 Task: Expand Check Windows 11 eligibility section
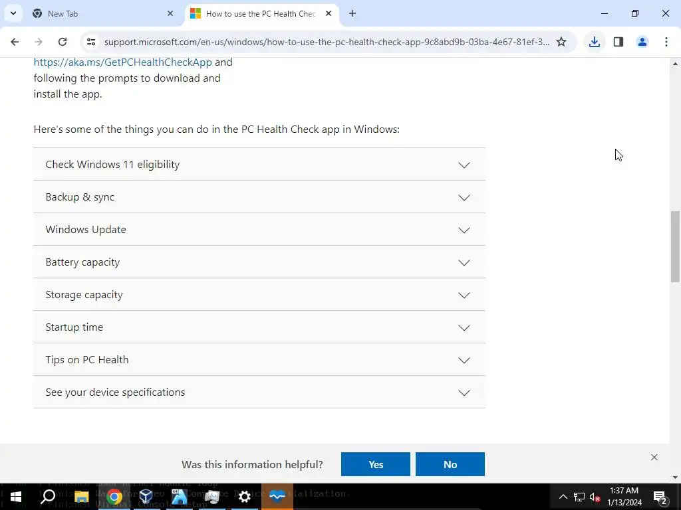tap(259, 165)
